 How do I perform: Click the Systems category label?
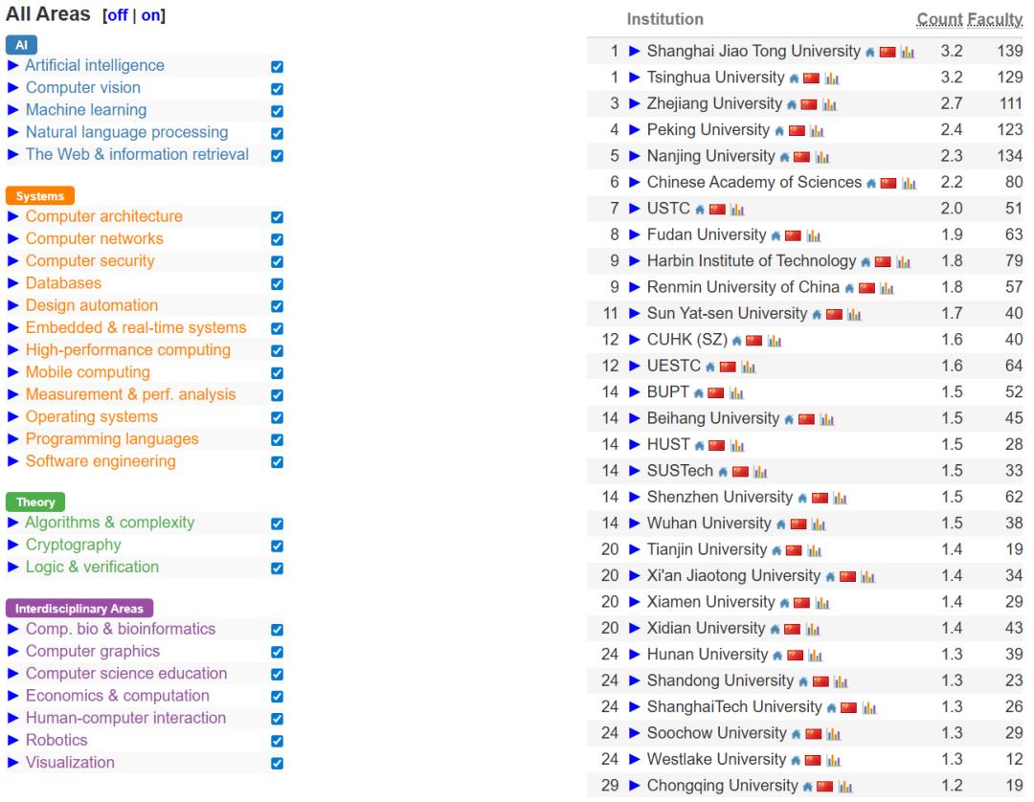[x=40, y=196]
